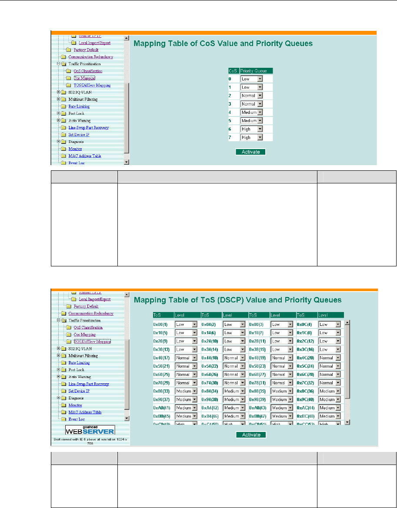
Task: Expand Auto Warning node on CoS mapping page
Action: point(59,120)
